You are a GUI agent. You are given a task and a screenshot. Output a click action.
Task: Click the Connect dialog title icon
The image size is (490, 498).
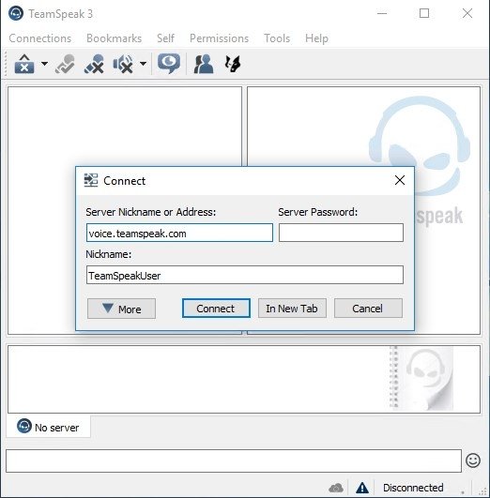click(91, 180)
